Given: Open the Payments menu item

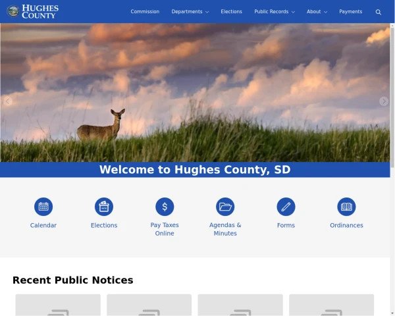Looking at the screenshot, I should tap(351, 12).
